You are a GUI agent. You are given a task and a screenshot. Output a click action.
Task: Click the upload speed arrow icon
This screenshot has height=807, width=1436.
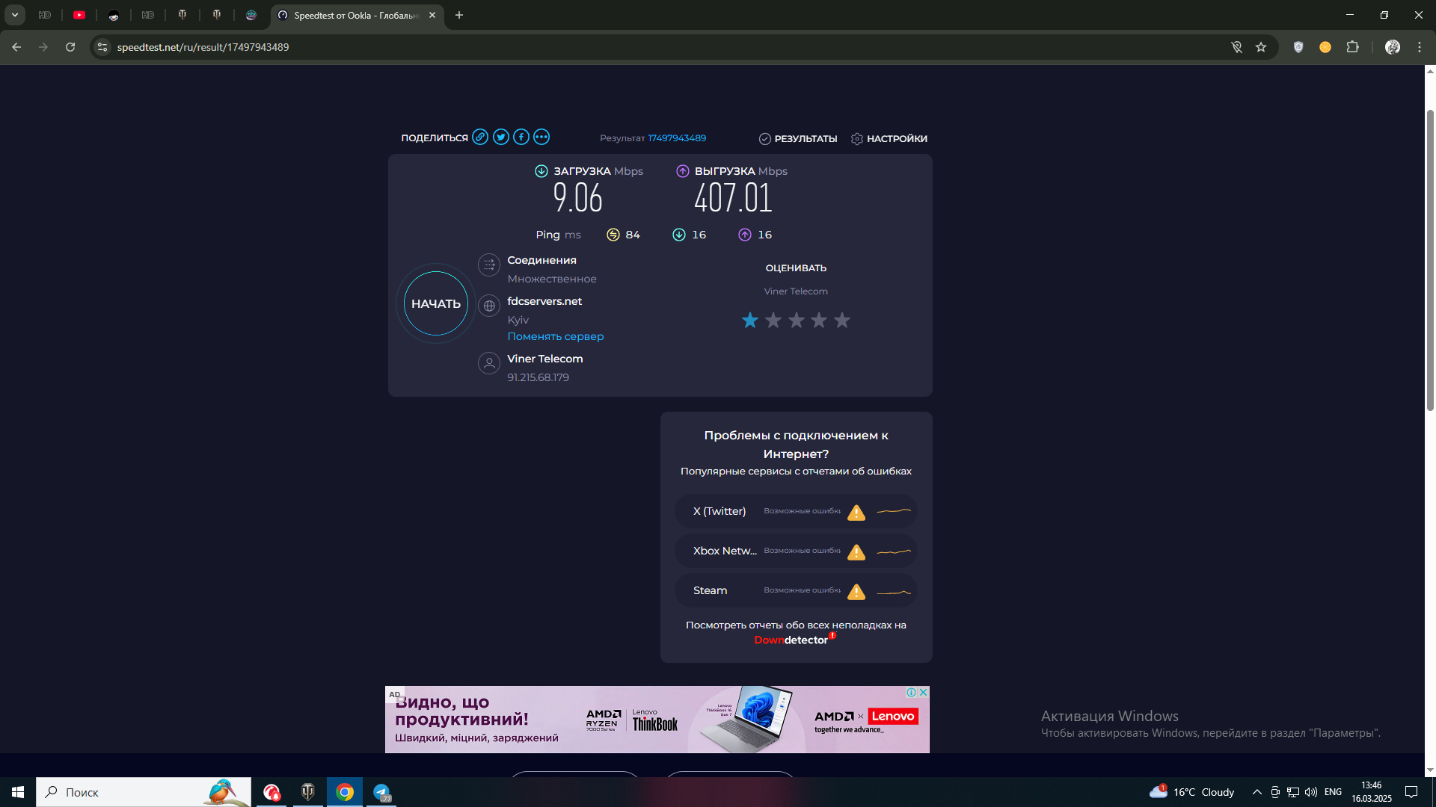(683, 171)
